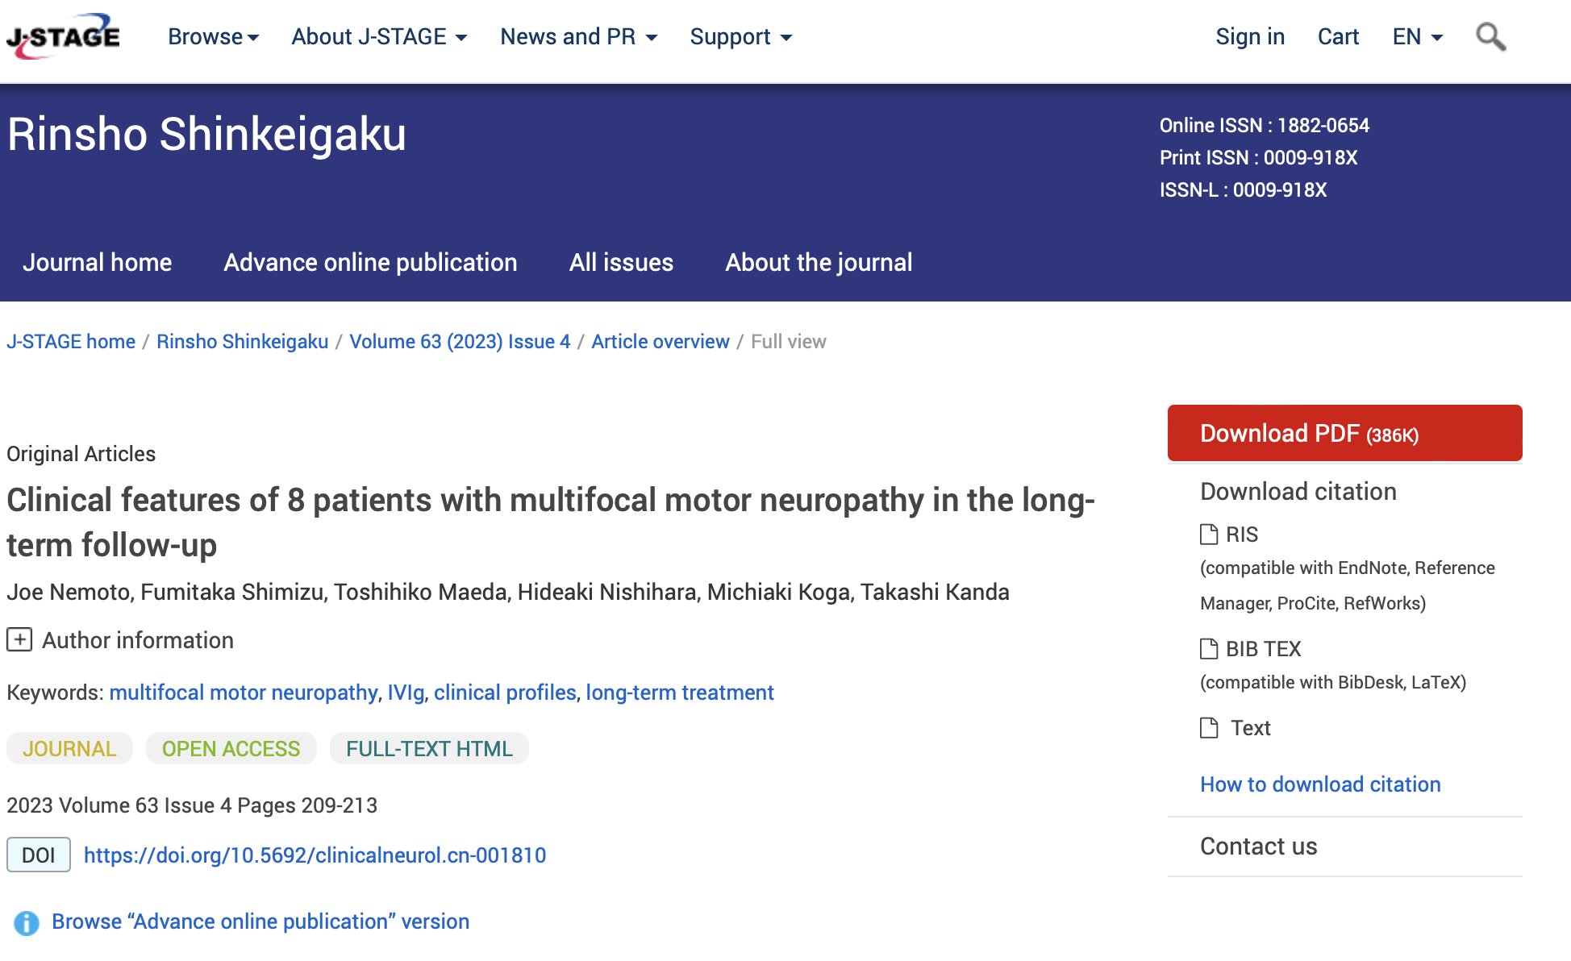Screen dimensions: 1571x961
Task: Click the FULL-TEXT HTML badge
Action: (x=429, y=748)
